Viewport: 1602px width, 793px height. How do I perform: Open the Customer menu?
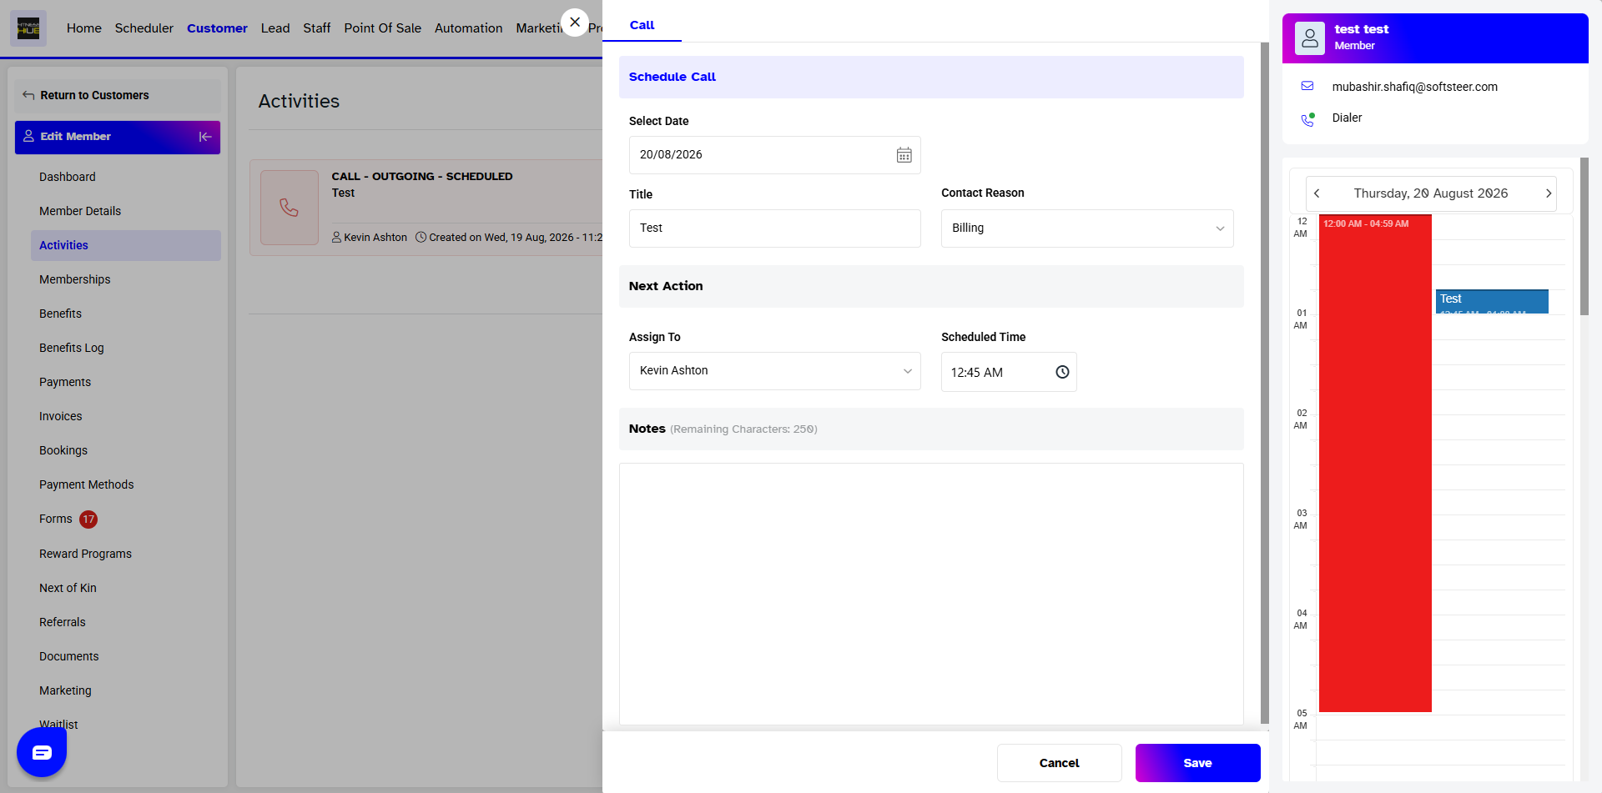tap(217, 28)
